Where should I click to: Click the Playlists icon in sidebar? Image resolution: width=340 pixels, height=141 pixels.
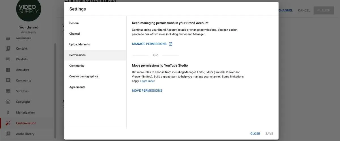pos(8,59)
